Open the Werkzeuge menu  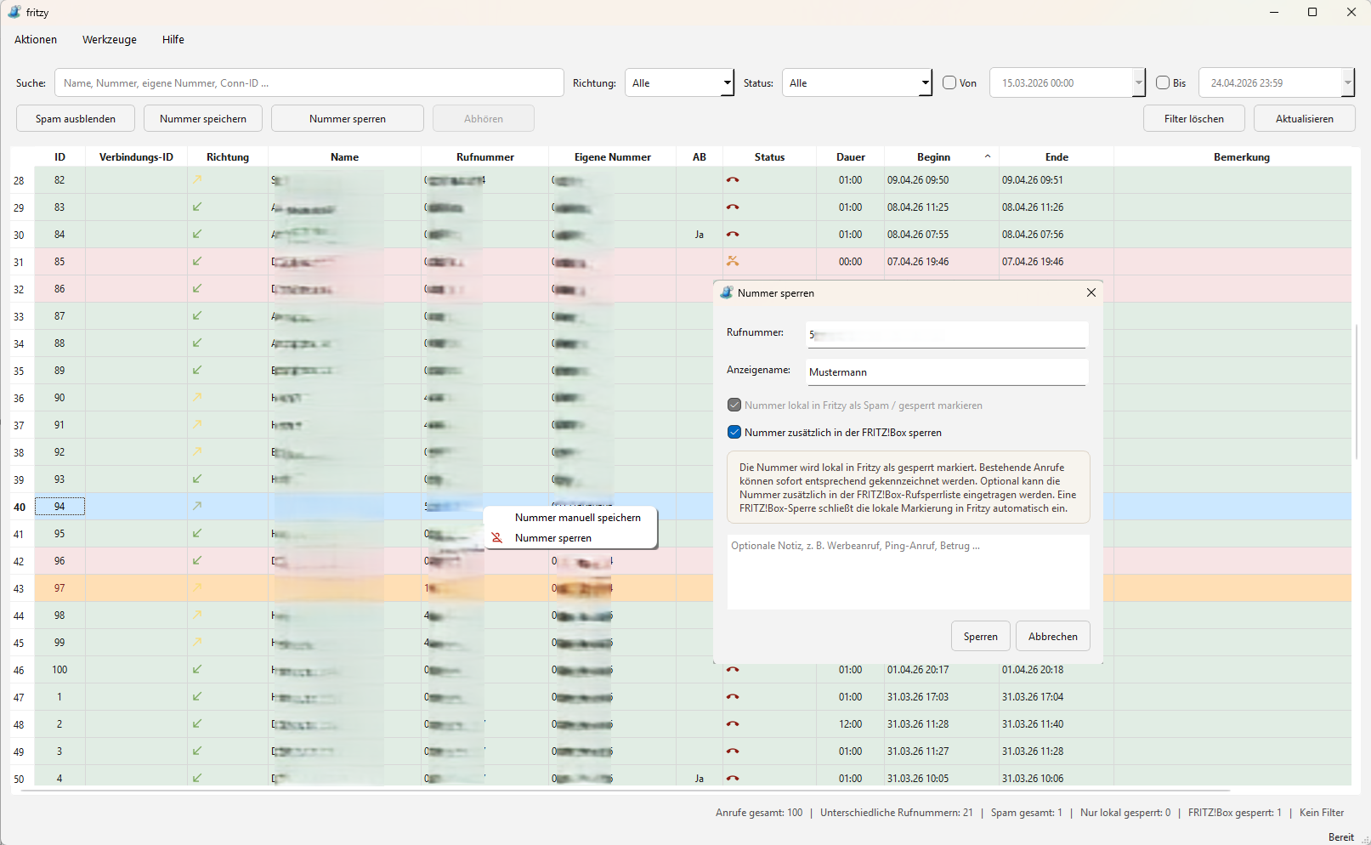(x=110, y=39)
